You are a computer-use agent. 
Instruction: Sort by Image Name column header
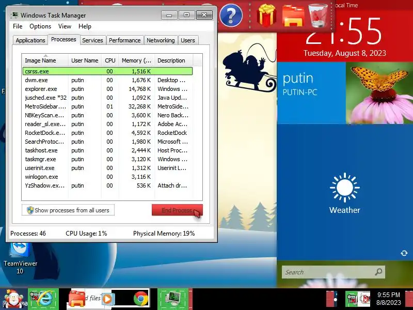(45, 60)
